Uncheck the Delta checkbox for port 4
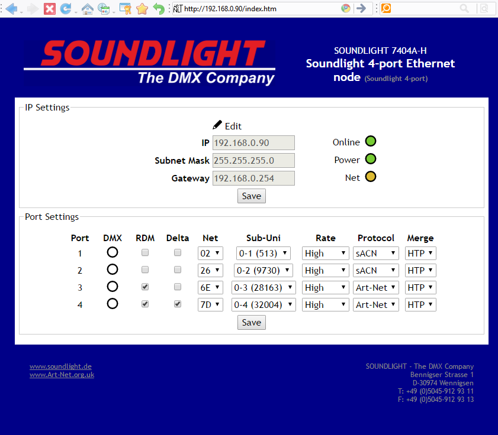 (x=178, y=304)
